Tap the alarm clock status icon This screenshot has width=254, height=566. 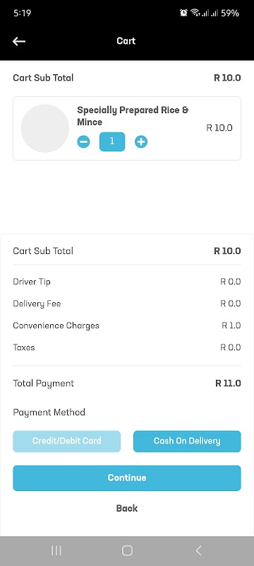click(184, 13)
